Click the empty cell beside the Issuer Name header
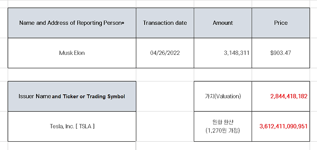This screenshot has height=150, width=317. (165, 96)
